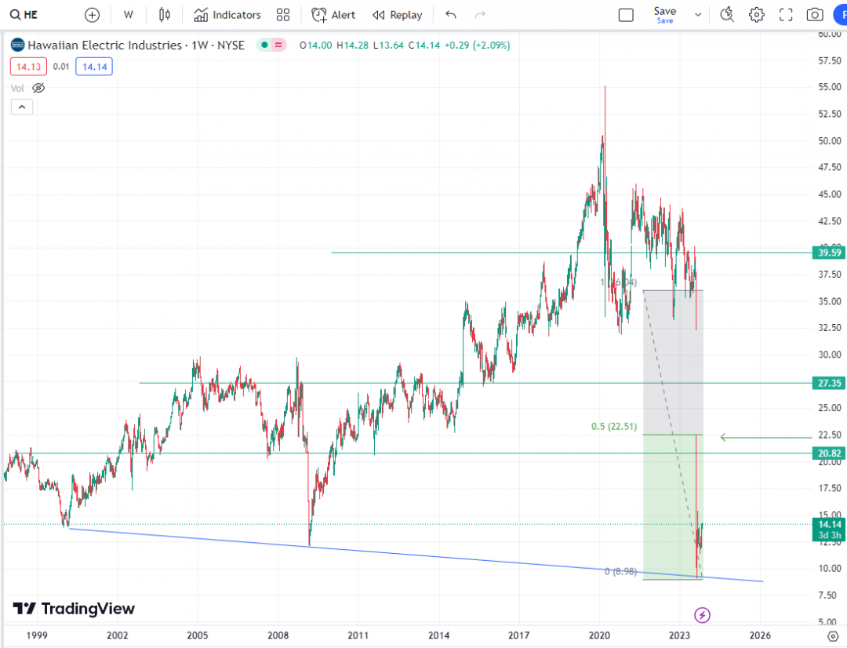This screenshot has width=847, height=648.
Task: Click the 30.00 price axis label
Action: [x=829, y=355]
